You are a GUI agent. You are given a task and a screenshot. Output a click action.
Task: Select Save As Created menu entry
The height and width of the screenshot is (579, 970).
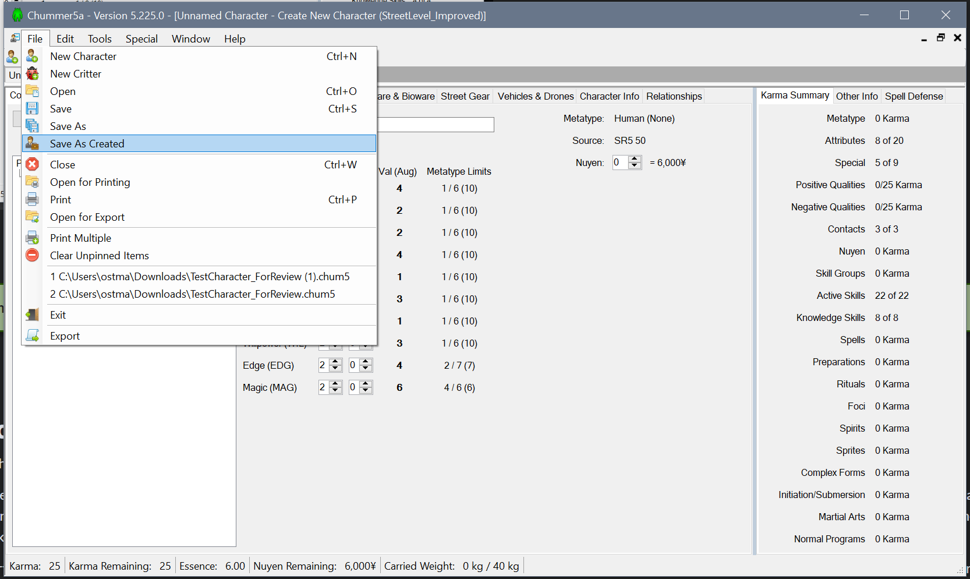coord(199,143)
